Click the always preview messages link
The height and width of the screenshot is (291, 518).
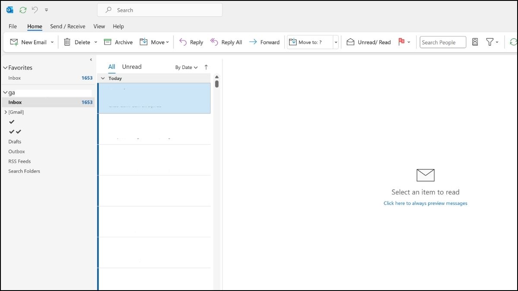click(x=425, y=203)
